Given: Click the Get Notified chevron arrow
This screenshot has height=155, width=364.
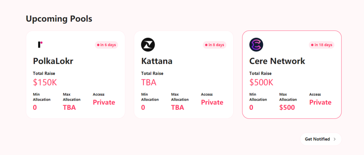Looking at the screenshot, I should pos(335,139).
